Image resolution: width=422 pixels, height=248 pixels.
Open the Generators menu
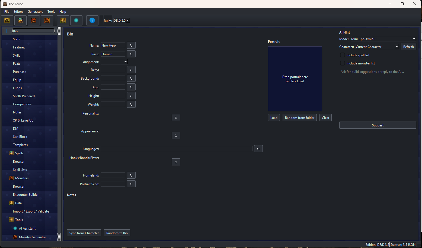coord(35,11)
